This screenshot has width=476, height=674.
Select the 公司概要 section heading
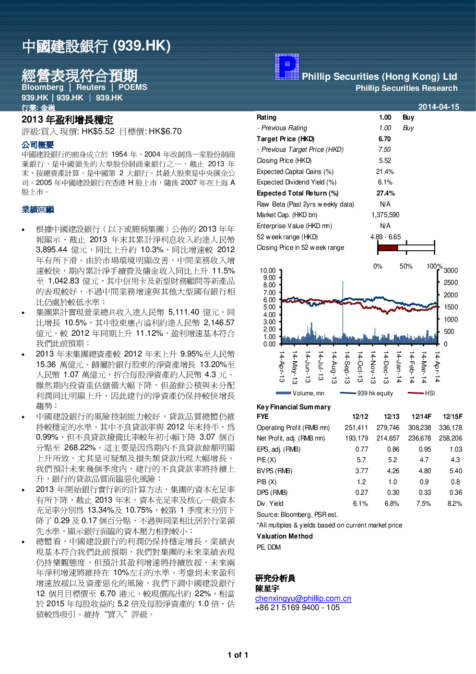click(37, 145)
